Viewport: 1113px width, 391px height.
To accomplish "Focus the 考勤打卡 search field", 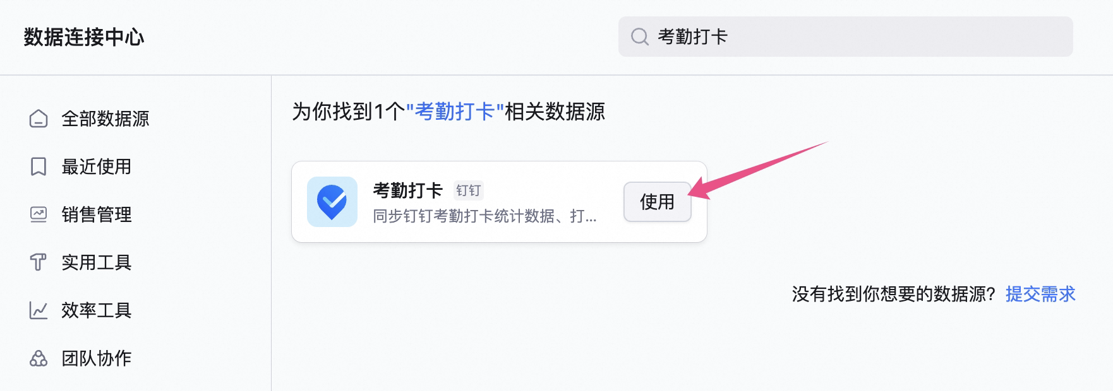I will tap(845, 37).
